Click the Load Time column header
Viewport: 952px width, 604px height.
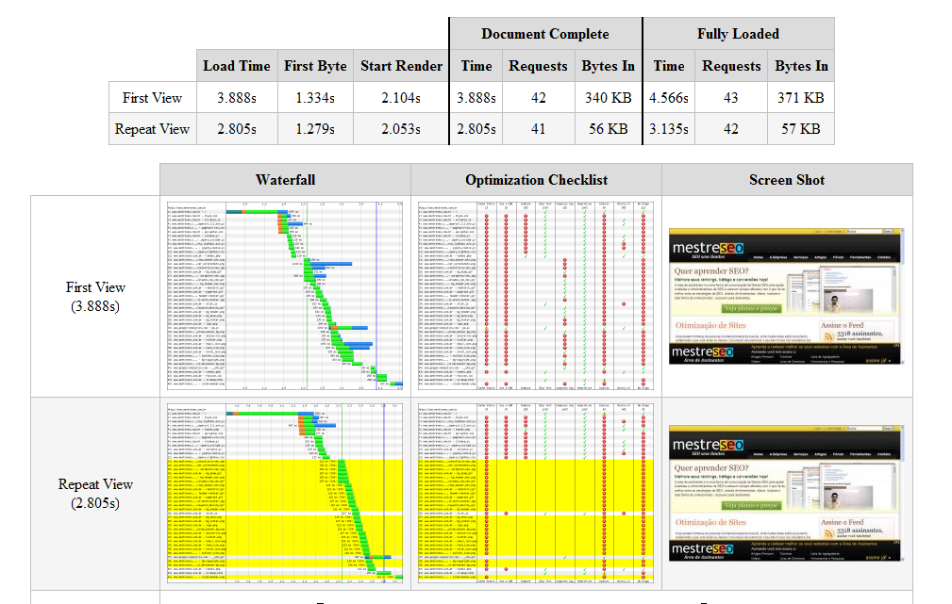click(236, 66)
